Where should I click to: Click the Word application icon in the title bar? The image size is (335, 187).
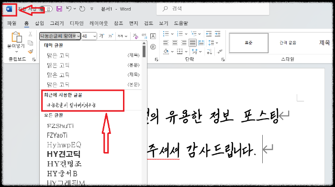tap(9, 9)
